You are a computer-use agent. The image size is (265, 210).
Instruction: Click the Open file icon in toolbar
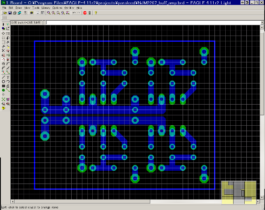click(4, 13)
